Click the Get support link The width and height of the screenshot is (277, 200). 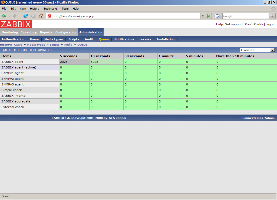[234, 24]
